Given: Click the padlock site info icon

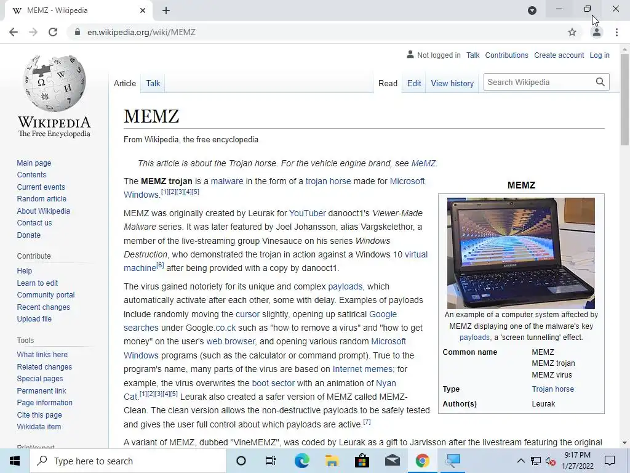Looking at the screenshot, I should click(78, 32).
